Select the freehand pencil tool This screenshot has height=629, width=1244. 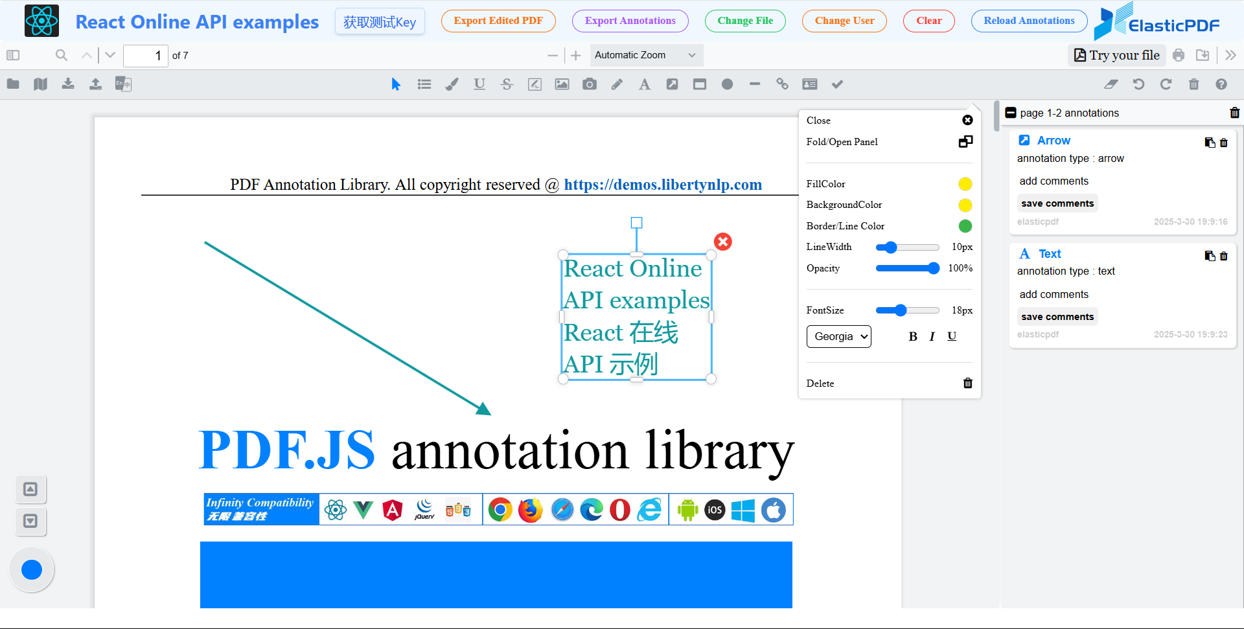[x=617, y=84]
